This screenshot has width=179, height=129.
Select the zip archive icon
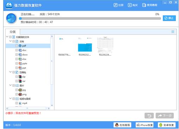tap(20, 77)
